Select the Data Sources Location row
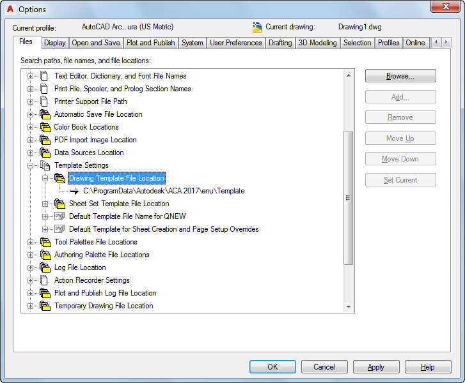This screenshot has height=383, width=465. [x=89, y=153]
